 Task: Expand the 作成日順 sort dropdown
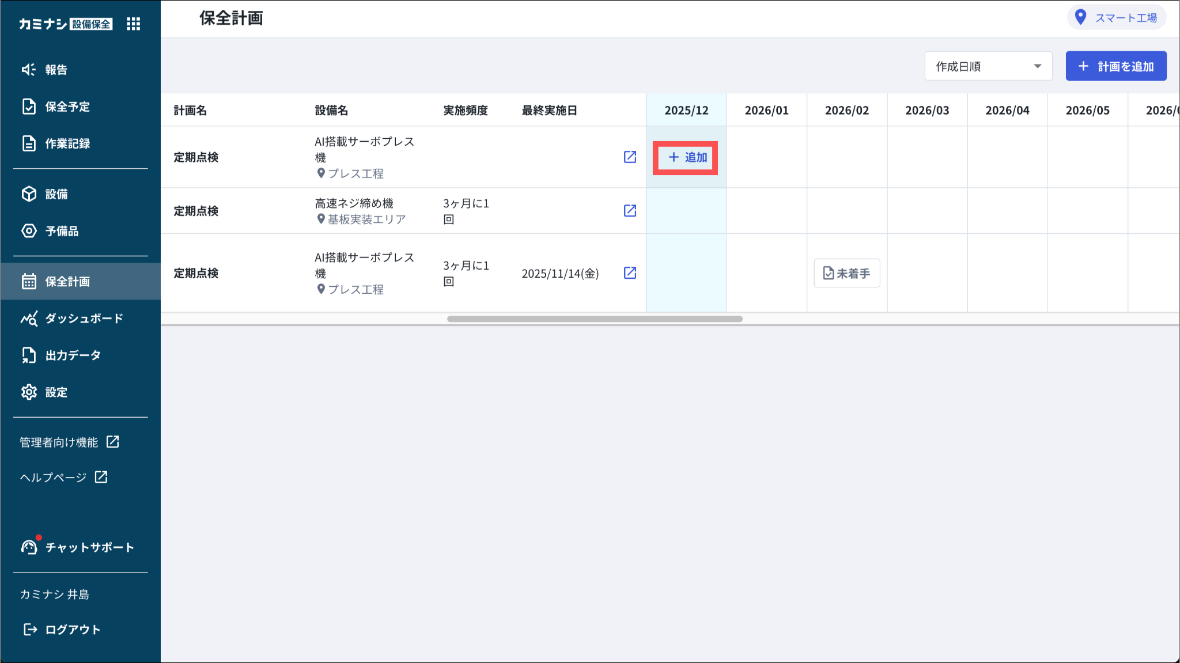click(x=988, y=66)
